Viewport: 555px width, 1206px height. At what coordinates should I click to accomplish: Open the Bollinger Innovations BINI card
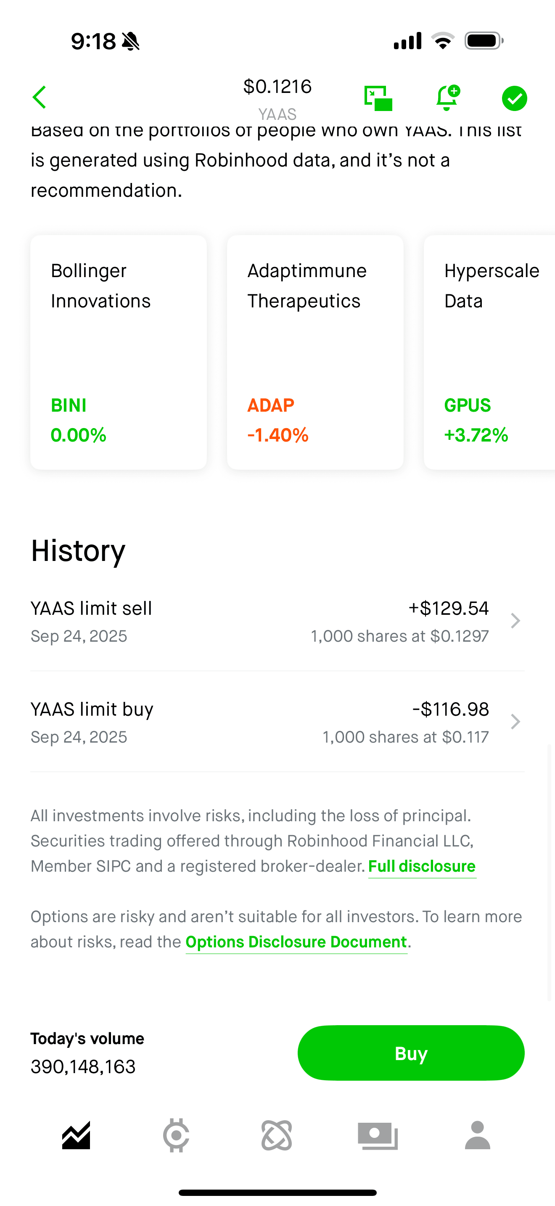tap(119, 352)
